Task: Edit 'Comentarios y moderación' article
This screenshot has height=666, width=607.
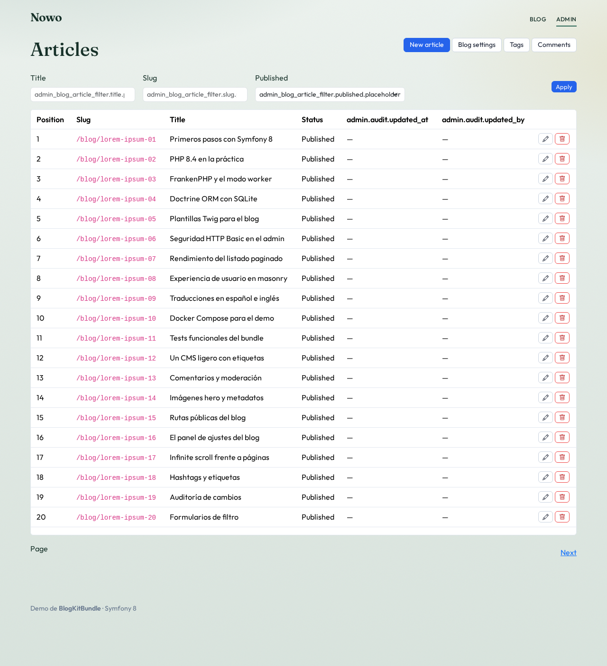Action: click(x=545, y=378)
